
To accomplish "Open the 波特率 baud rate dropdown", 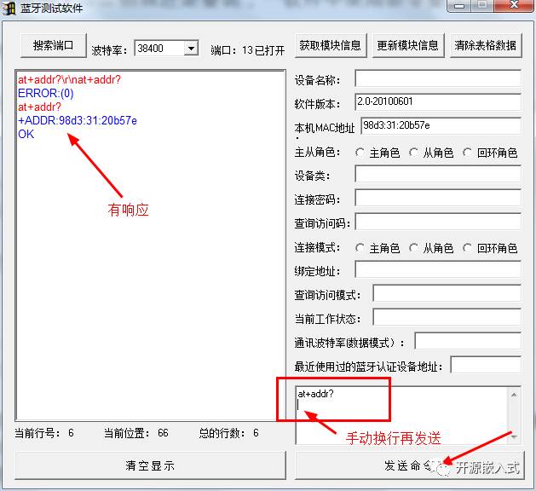I will coord(191,49).
